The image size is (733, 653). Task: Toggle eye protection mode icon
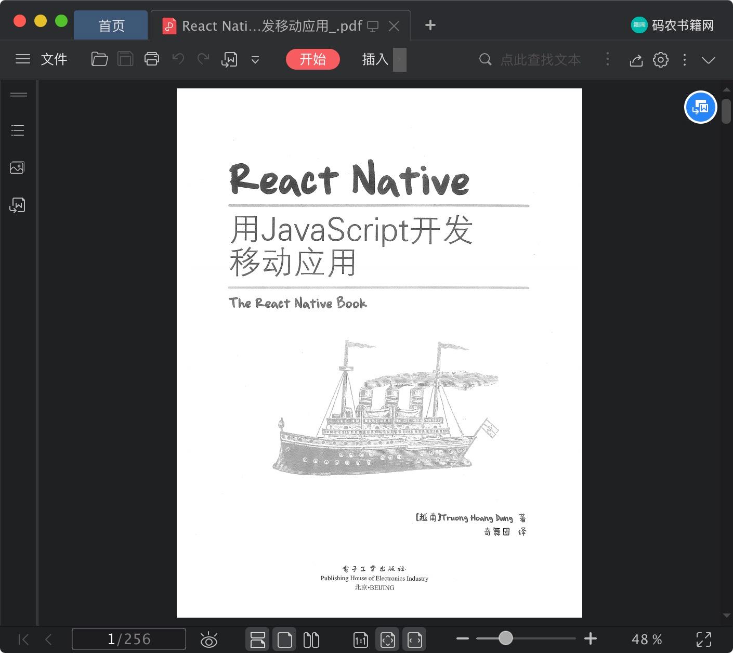pyautogui.click(x=208, y=639)
